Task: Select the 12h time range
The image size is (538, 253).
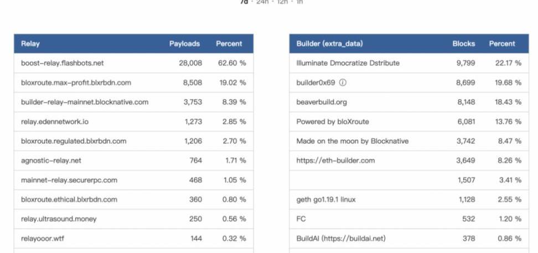Action: click(x=282, y=2)
